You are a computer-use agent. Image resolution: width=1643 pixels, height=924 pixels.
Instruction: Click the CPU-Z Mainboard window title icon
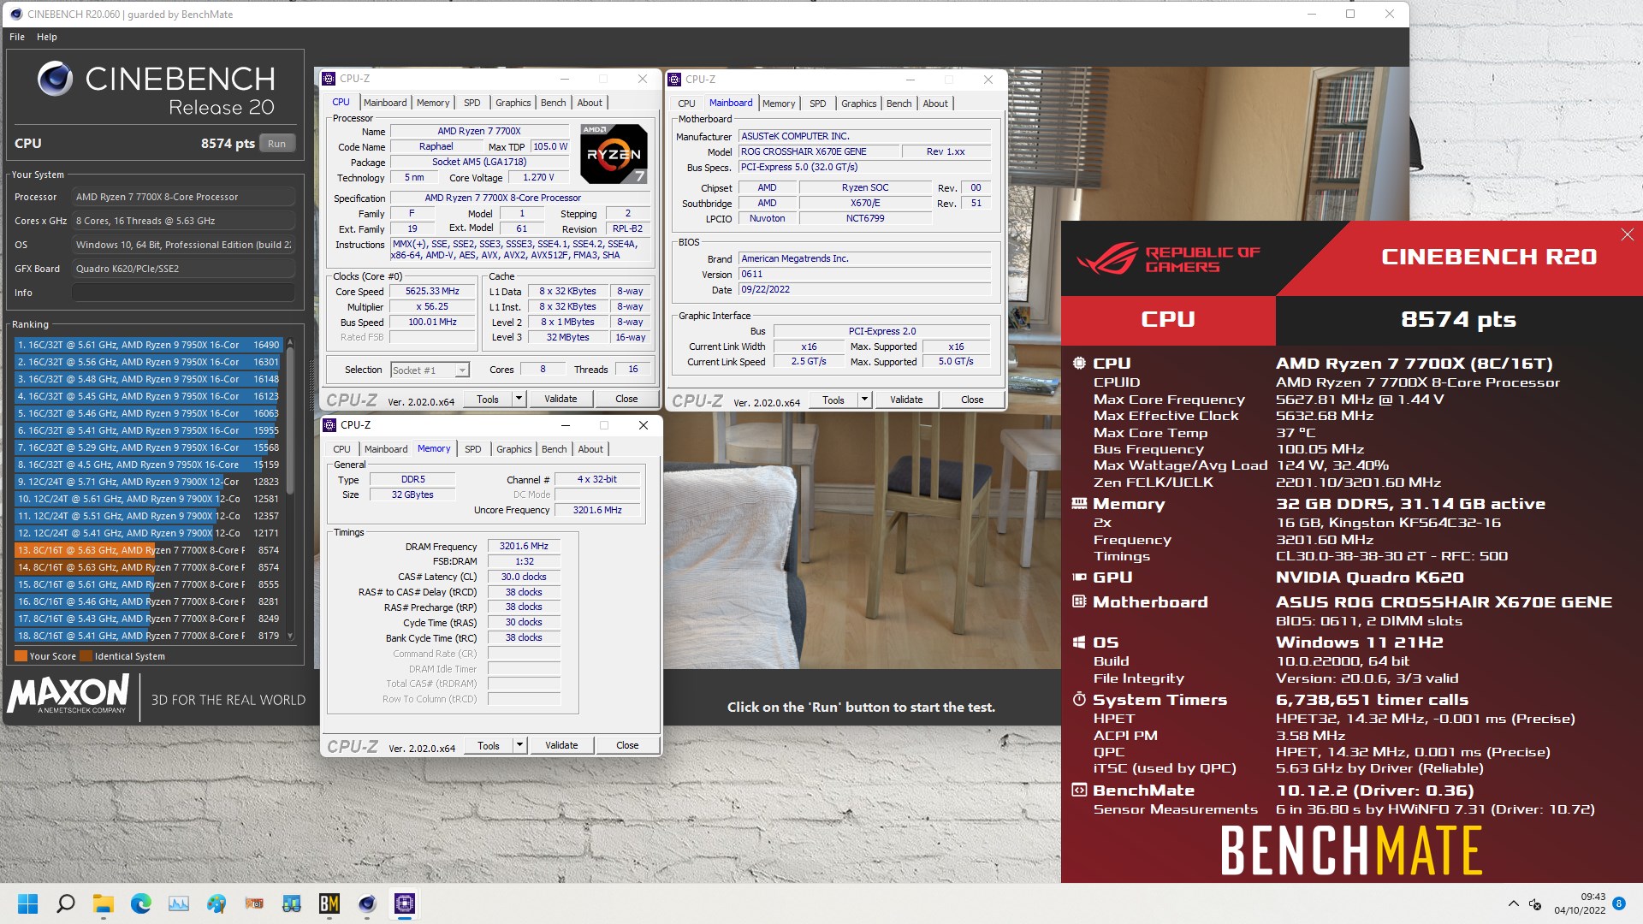coord(674,79)
